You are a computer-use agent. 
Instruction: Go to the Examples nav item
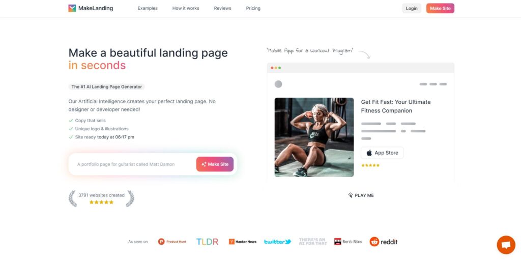148,8
